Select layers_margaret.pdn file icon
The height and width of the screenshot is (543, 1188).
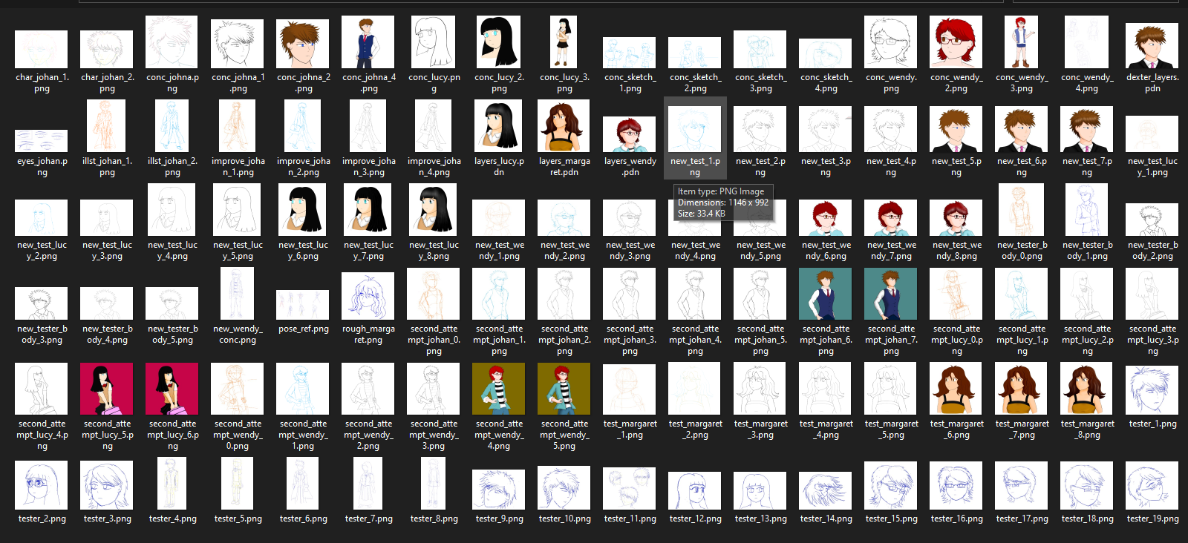[564, 128]
